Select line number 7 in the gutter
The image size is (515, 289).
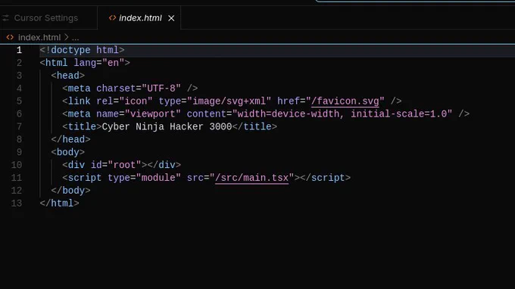tap(19, 127)
